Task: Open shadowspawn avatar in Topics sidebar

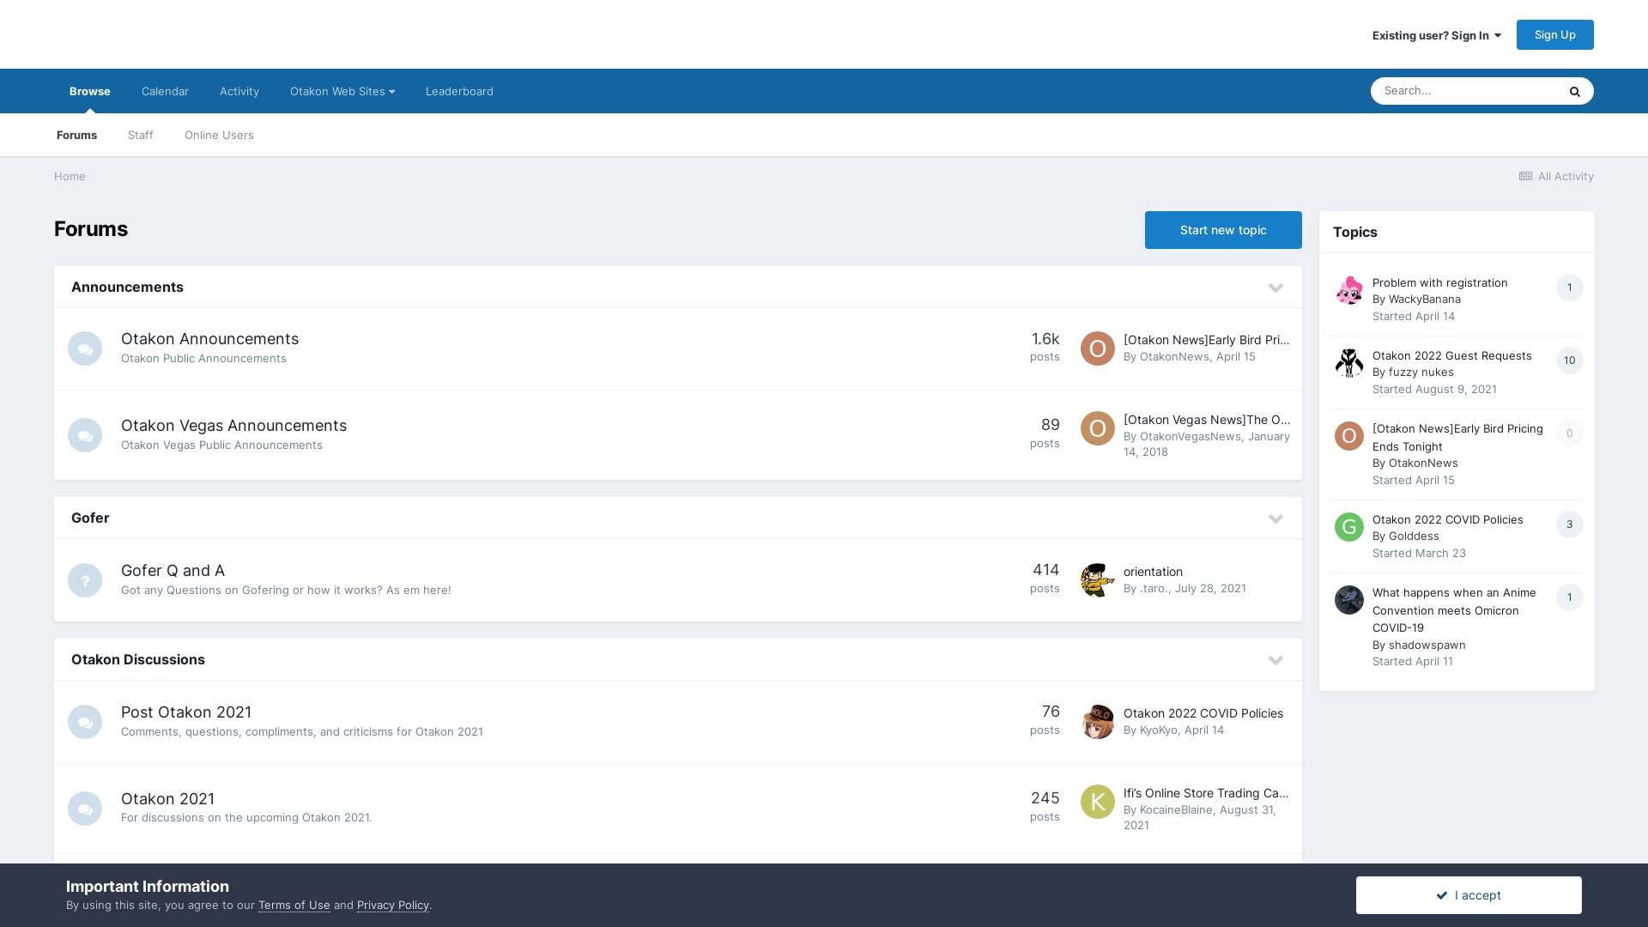Action: (1349, 600)
